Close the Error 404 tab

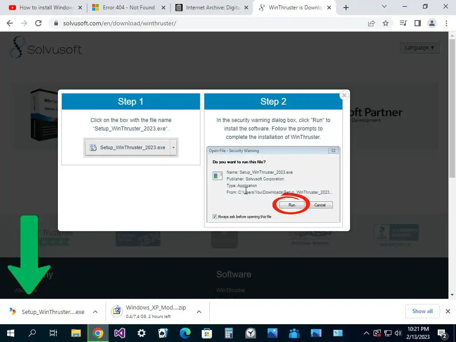[163, 8]
